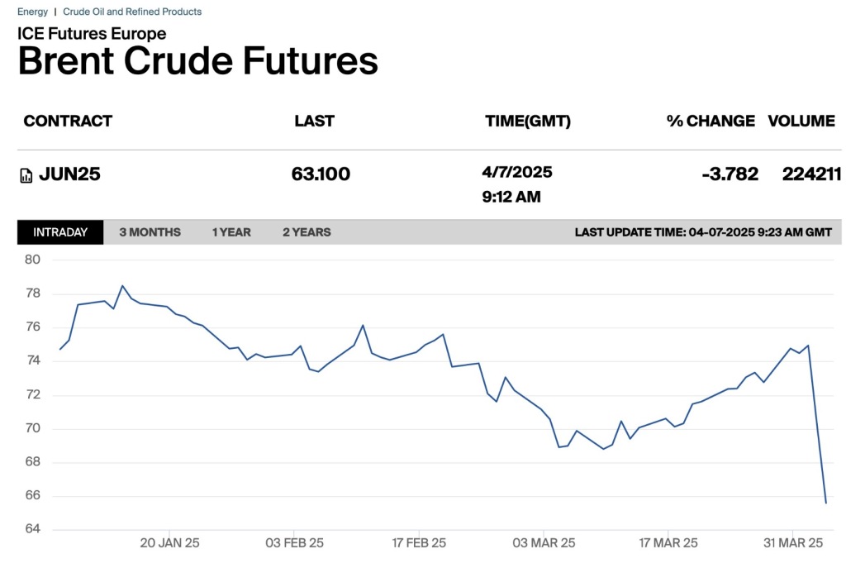Click the TIME(GMT) column header
846x563 pixels.
pyautogui.click(x=528, y=121)
